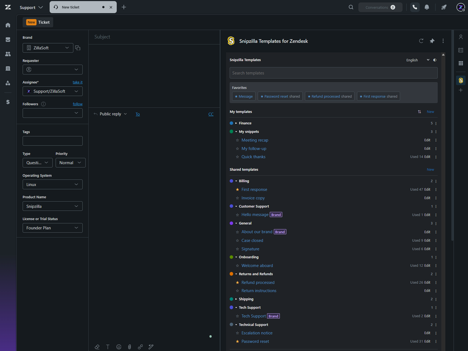Viewport: 468px width, 351px height.
Task: Click the CC link
Action: [211, 114]
